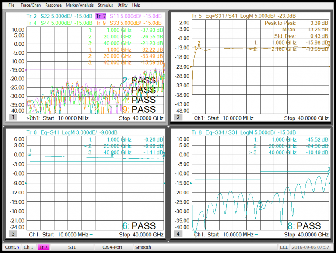The image size is (336, 253).
Task: Click 8: PASS limit test result
Action: pos(304,226)
